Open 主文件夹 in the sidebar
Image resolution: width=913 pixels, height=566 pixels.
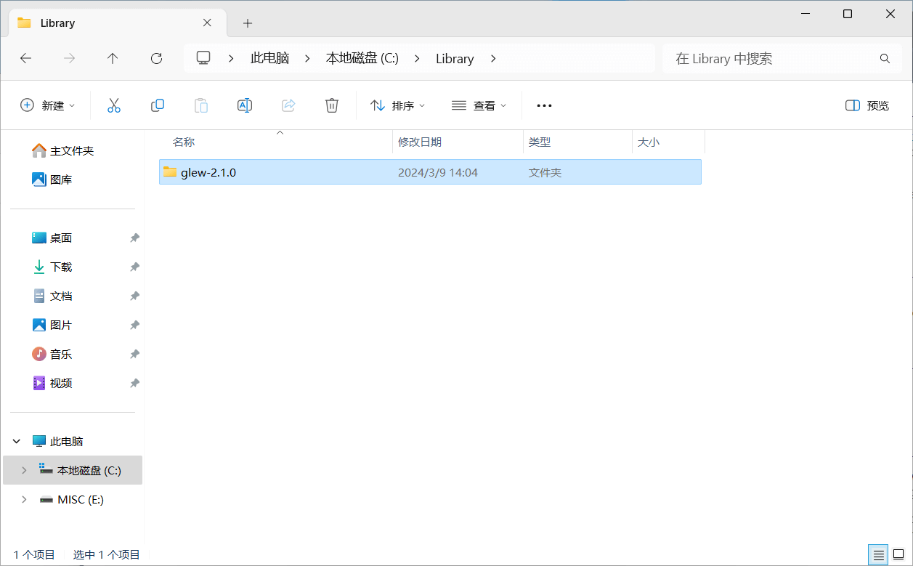pyautogui.click(x=72, y=150)
